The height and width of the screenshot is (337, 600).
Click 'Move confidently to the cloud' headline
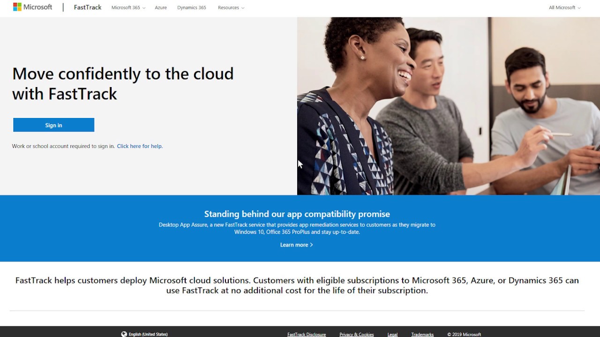pos(123,84)
